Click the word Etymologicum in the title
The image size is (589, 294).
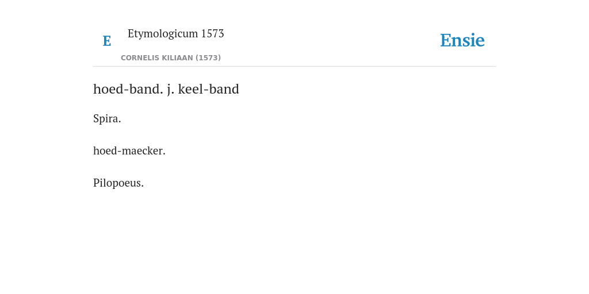coord(163,34)
